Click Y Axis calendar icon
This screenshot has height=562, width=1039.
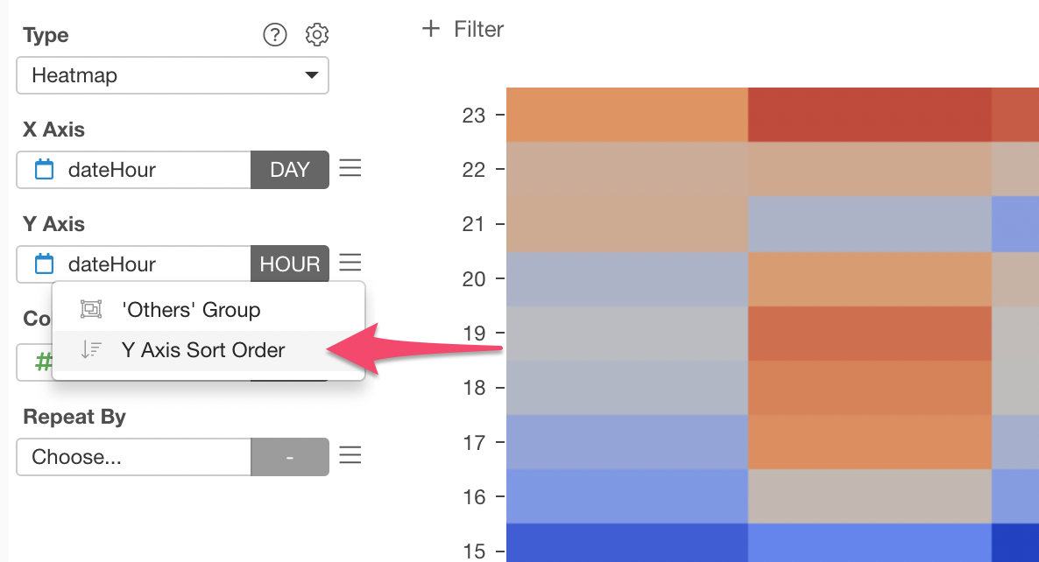click(x=44, y=264)
